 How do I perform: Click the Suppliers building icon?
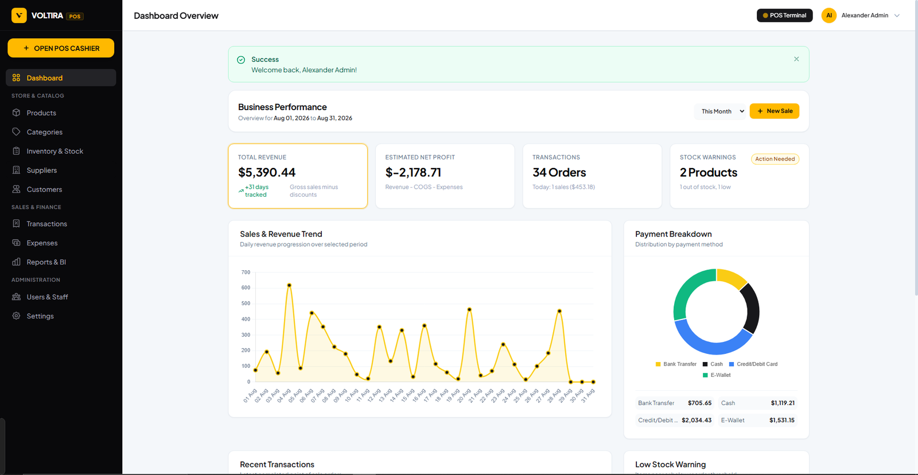pos(16,170)
